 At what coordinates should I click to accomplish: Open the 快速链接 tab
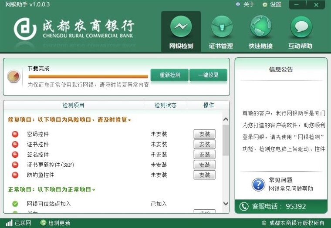tap(260, 32)
